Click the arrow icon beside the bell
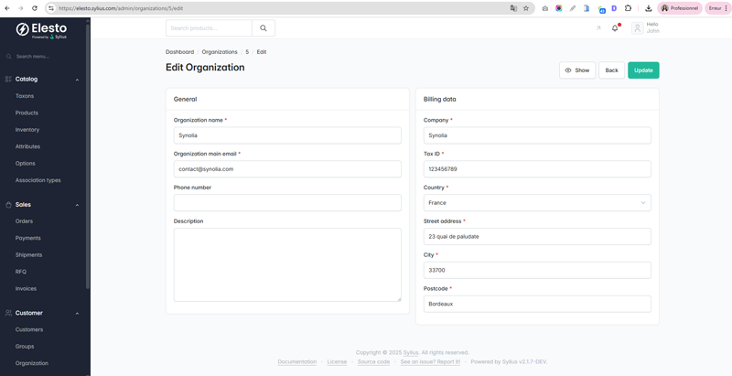 click(598, 28)
